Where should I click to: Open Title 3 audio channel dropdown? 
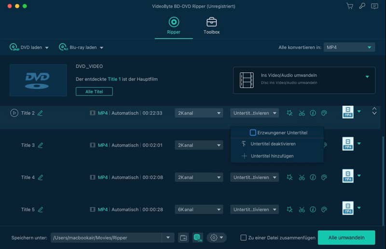199,145
